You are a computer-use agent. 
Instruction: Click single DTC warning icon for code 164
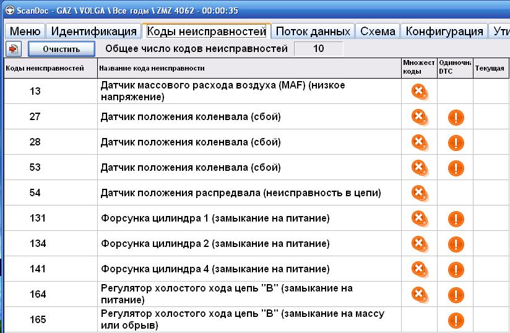coord(456,295)
